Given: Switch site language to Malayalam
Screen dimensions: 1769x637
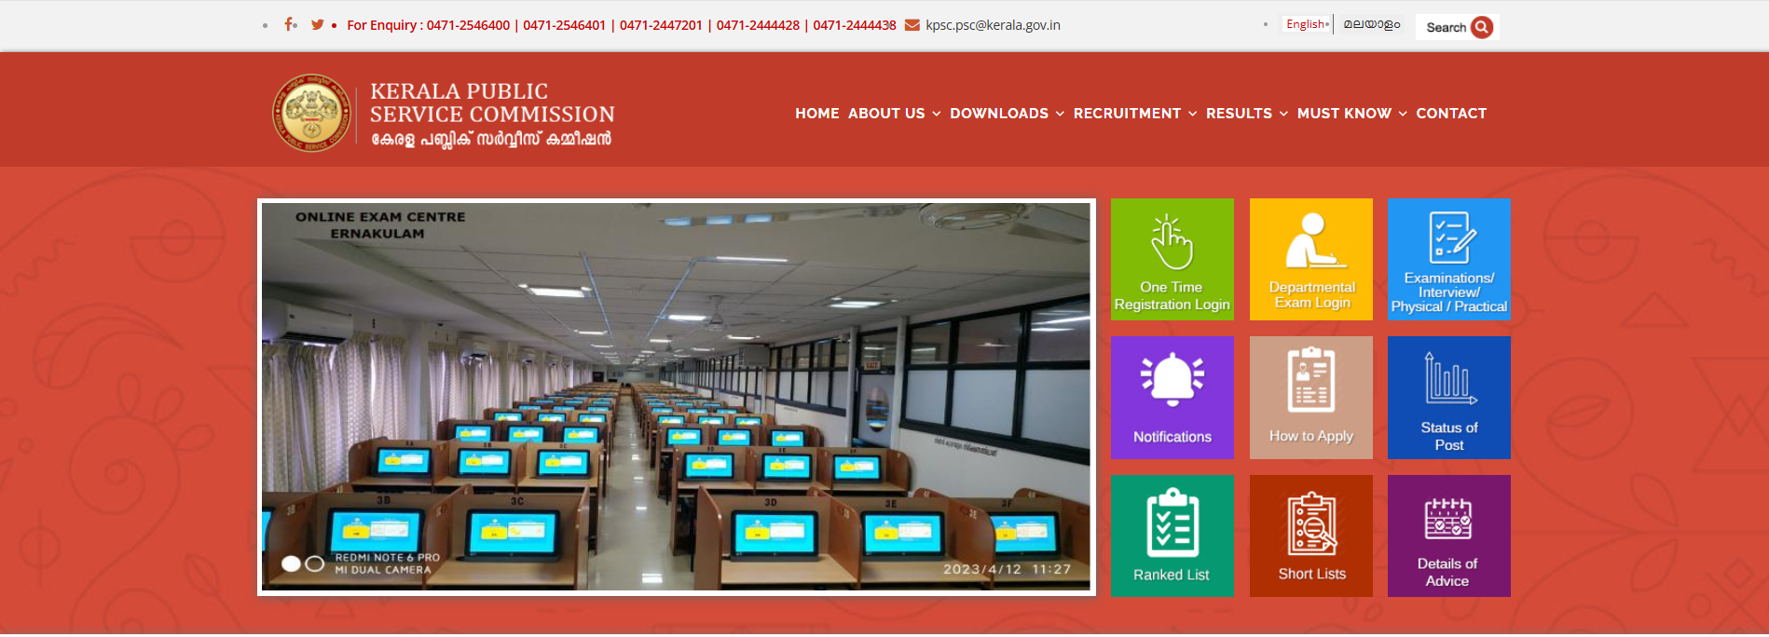Looking at the screenshot, I should [1371, 24].
